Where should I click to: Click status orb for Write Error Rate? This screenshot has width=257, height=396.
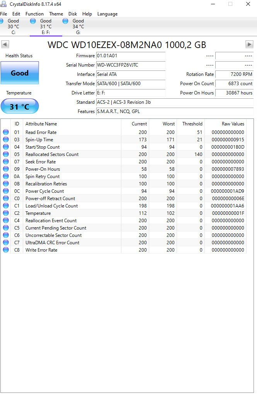[6, 250]
